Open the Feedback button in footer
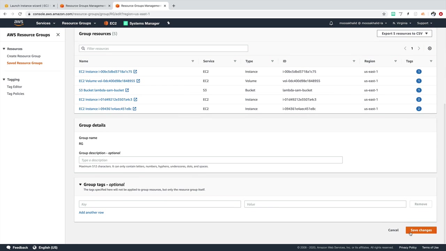This screenshot has height=251, width=446. coord(17,248)
